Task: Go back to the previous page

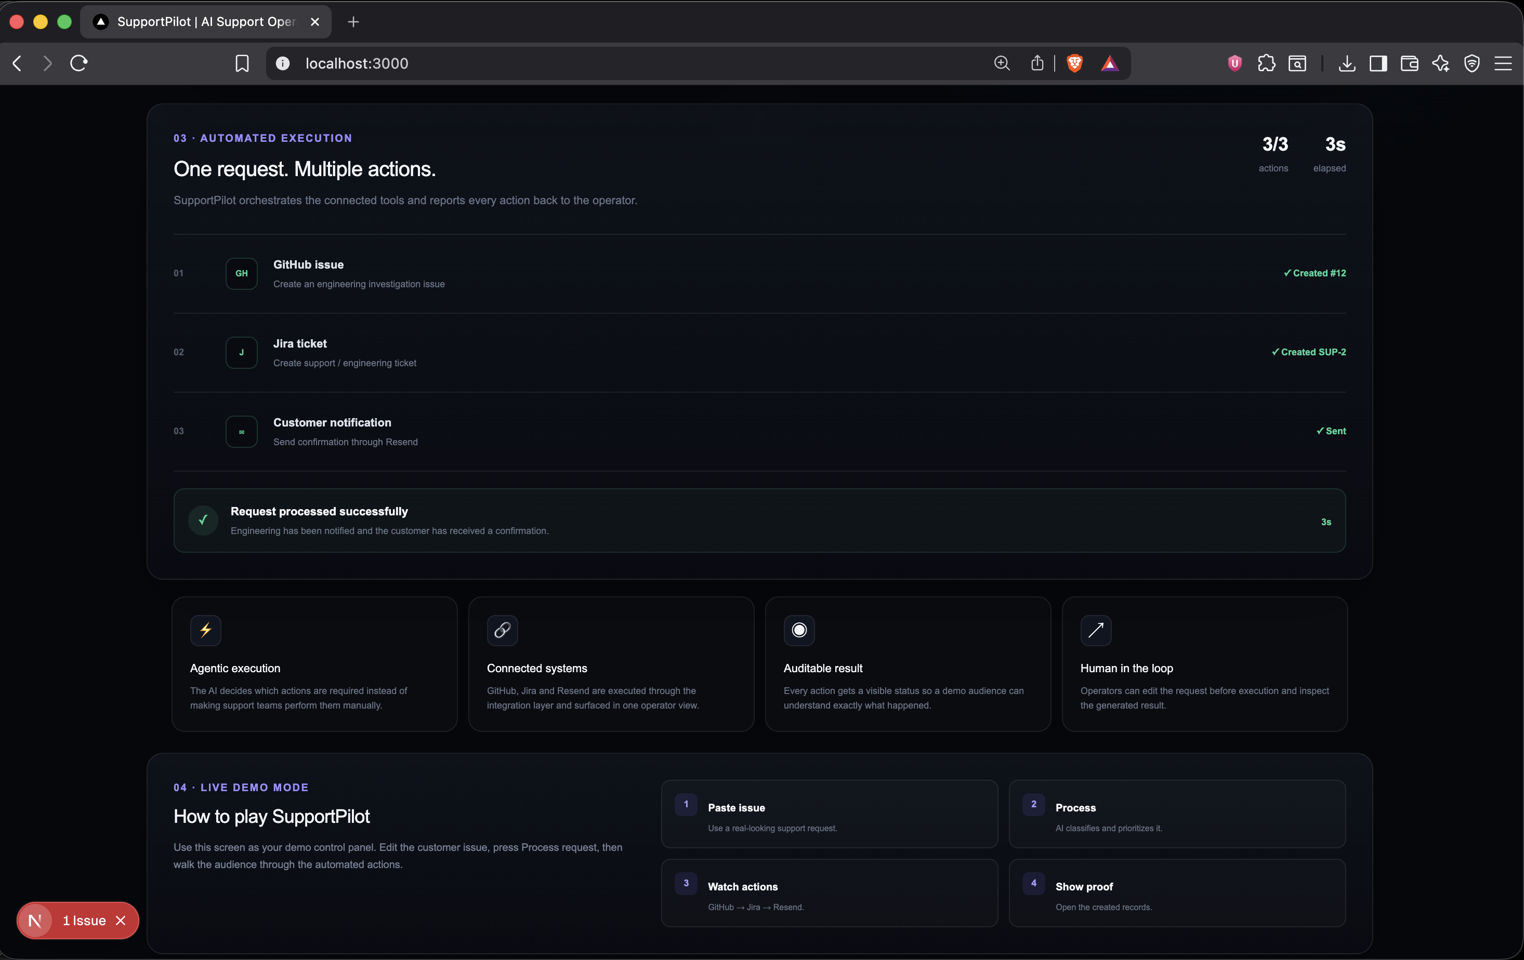Action: pos(18,63)
